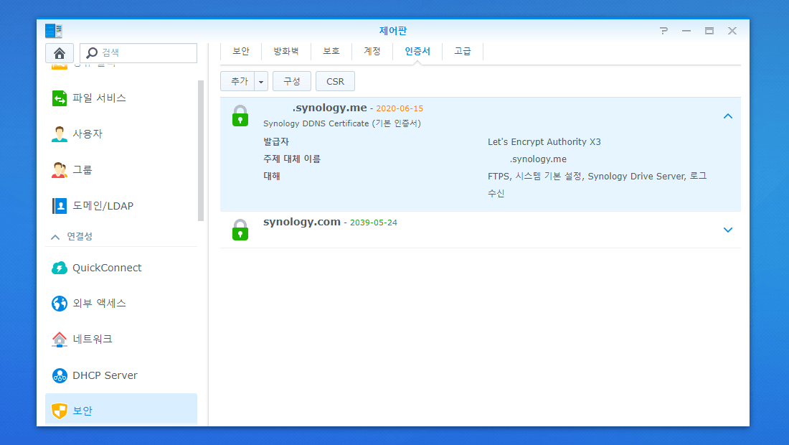Select the DHCP Server label

105,375
